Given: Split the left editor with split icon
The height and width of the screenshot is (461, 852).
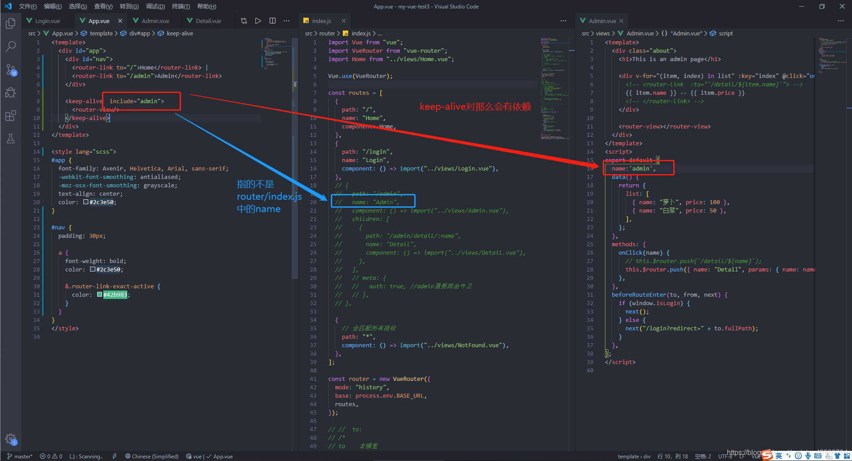Looking at the screenshot, I should pos(272,21).
